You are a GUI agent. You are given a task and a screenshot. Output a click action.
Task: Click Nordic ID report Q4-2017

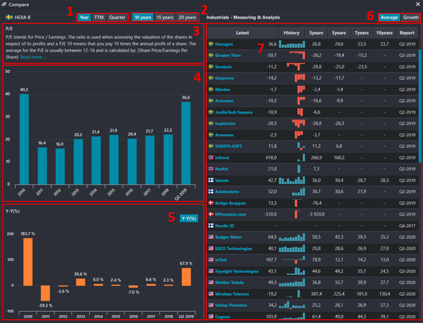click(407, 225)
